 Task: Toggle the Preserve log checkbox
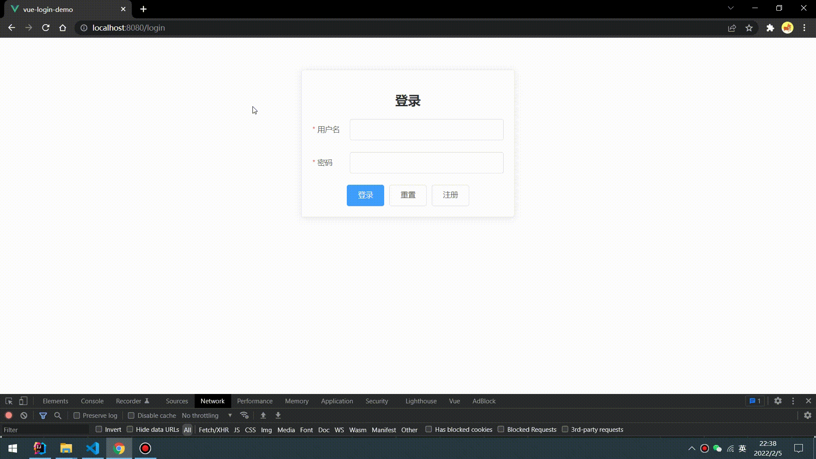tap(77, 415)
